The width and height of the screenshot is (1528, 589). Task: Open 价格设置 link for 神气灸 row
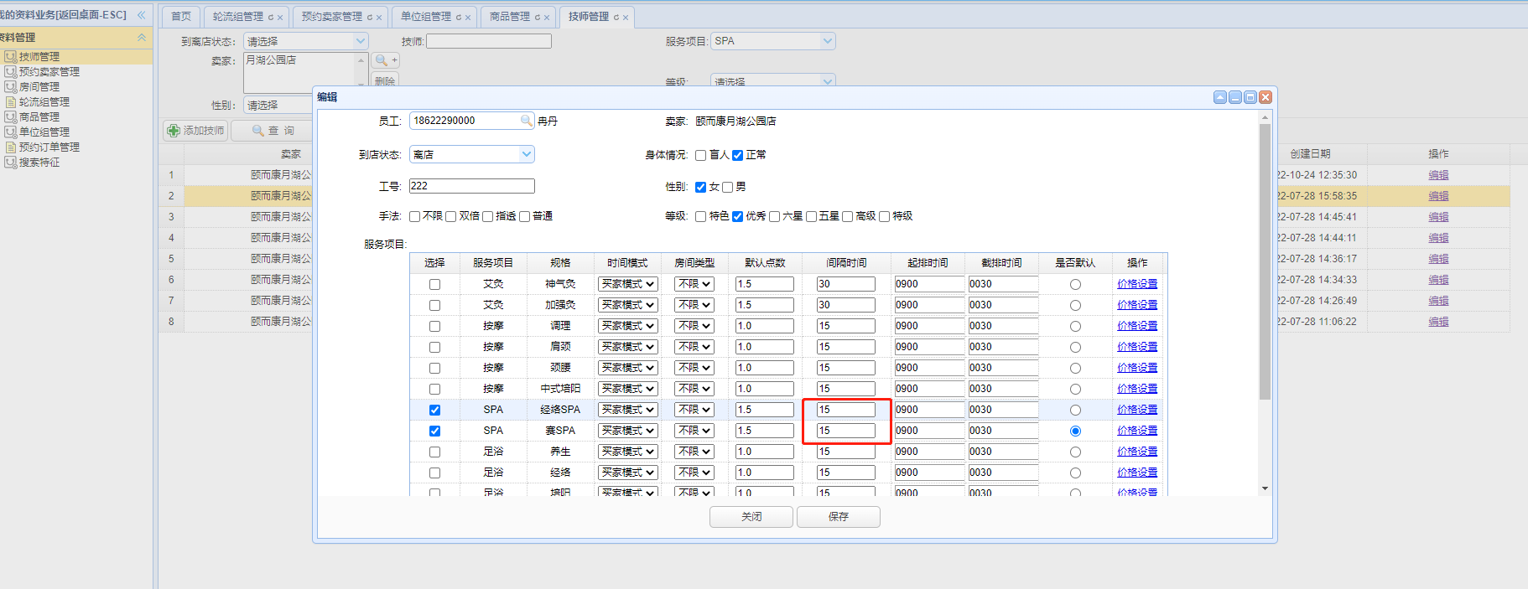(x=1137, y=284)
